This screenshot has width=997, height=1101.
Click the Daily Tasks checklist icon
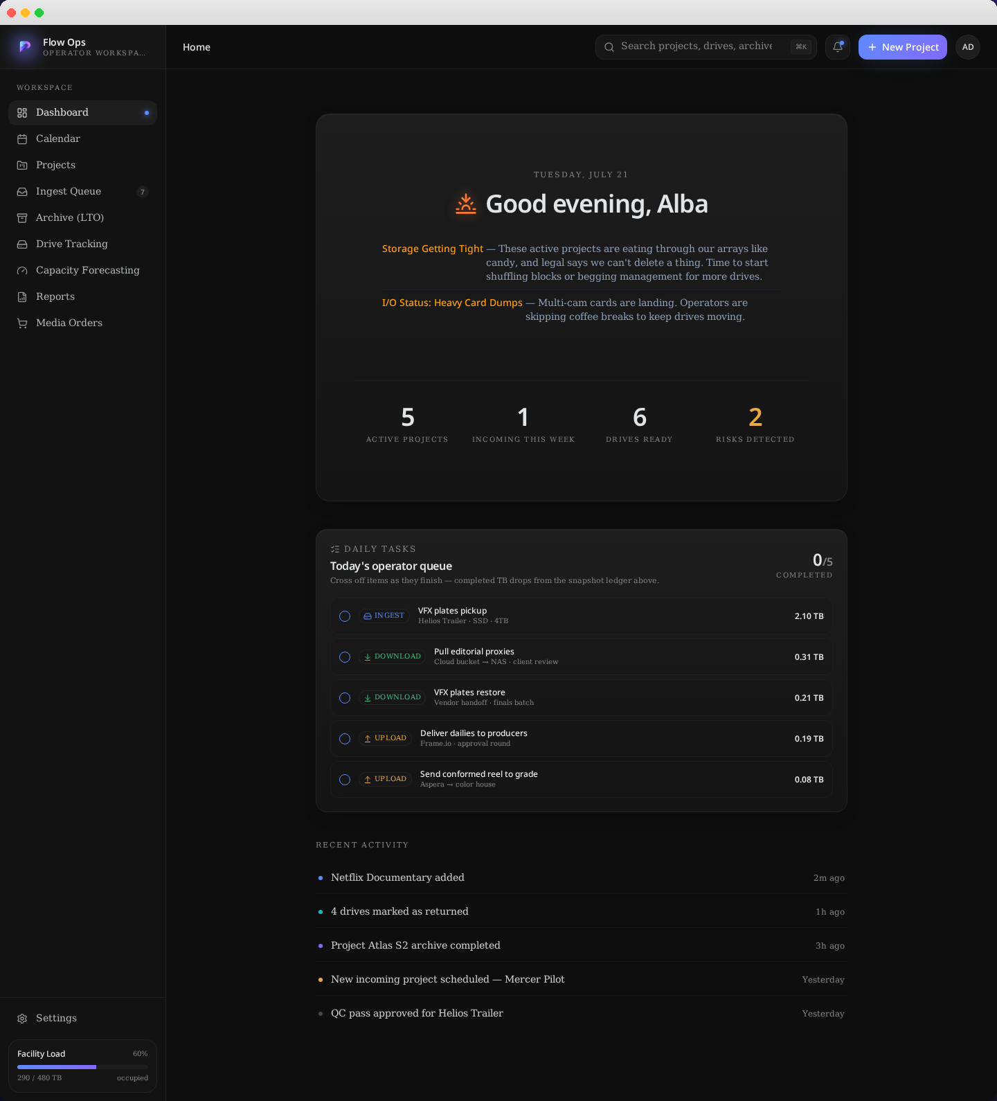click(335, 549)
